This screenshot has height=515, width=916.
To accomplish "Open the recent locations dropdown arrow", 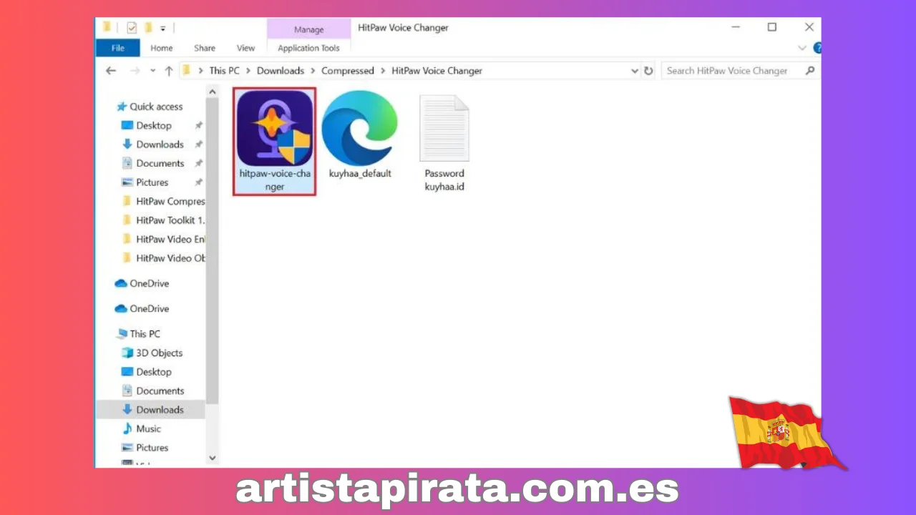I will point(152,71).
